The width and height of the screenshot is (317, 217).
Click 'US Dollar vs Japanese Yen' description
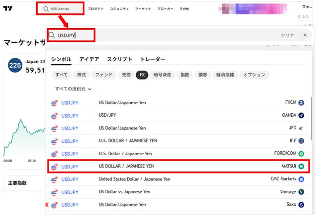pos(124,192)
